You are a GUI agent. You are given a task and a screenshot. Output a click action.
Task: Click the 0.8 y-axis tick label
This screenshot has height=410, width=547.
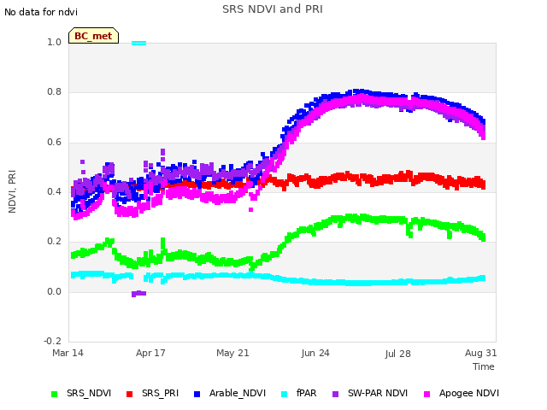click(55, 92)
